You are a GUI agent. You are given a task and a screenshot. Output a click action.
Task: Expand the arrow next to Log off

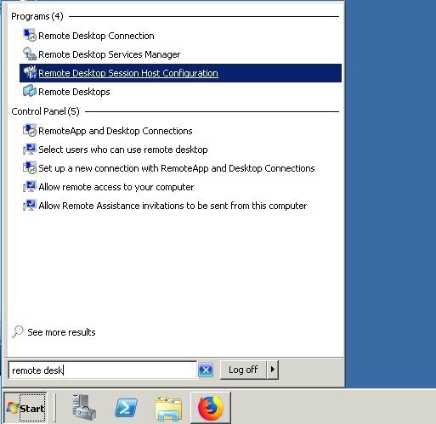click(273, 370)
